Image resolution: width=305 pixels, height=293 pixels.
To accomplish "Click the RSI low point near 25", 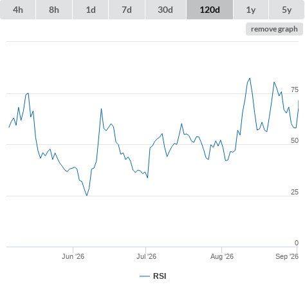I will 87,195.
